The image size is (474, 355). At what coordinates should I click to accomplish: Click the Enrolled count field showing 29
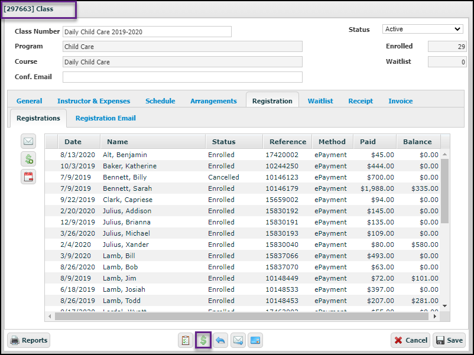447,47
